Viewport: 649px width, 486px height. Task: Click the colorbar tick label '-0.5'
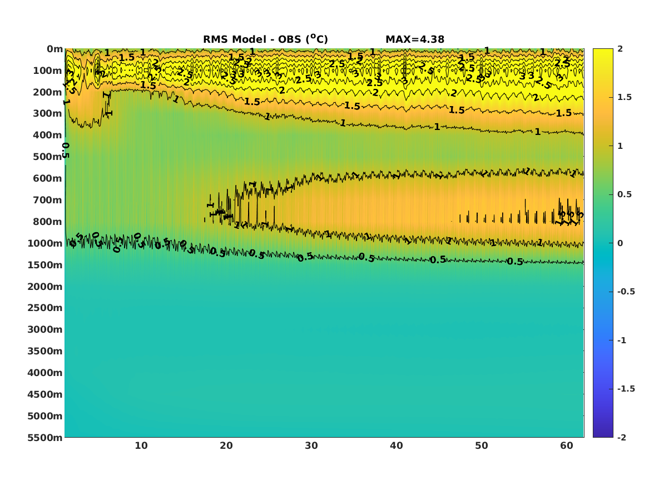click(626, 292)
